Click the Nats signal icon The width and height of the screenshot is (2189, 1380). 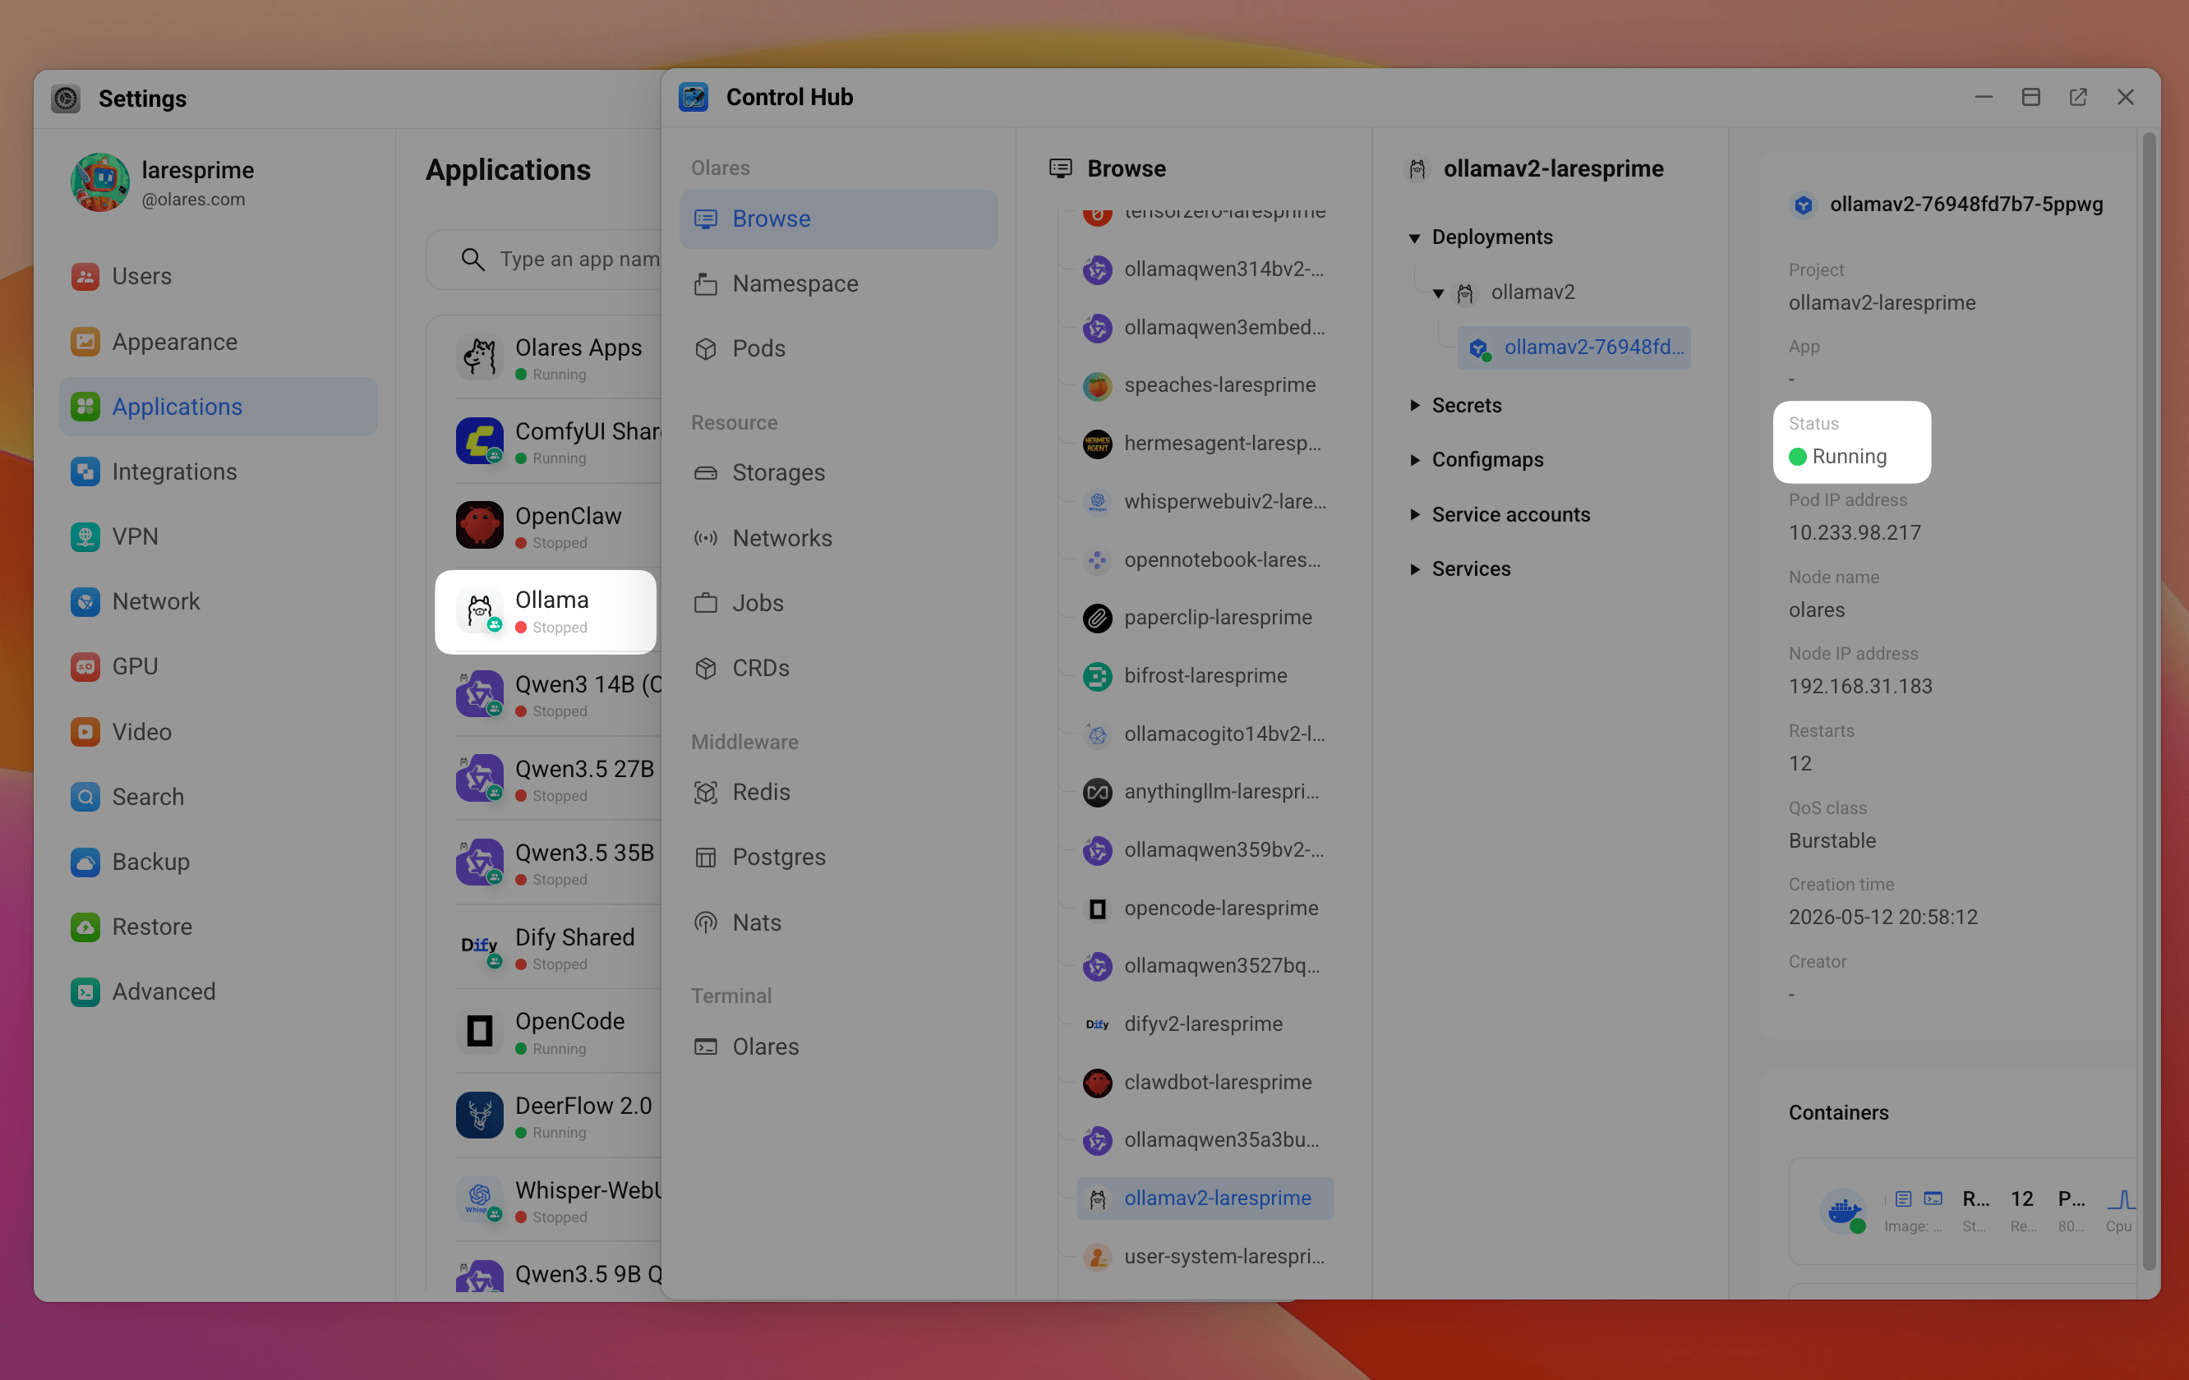(x=705, y=922)
